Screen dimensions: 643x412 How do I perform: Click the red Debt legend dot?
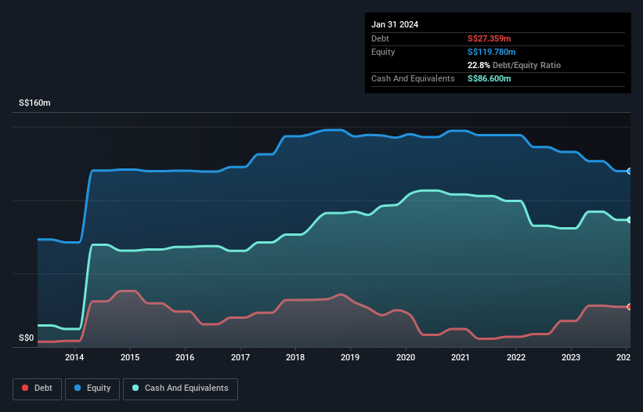coord(25,388)
